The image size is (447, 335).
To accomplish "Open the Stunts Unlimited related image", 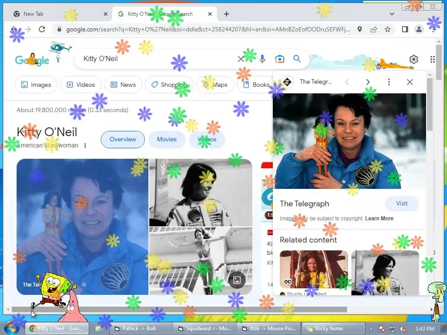I will tap(313, 269).
